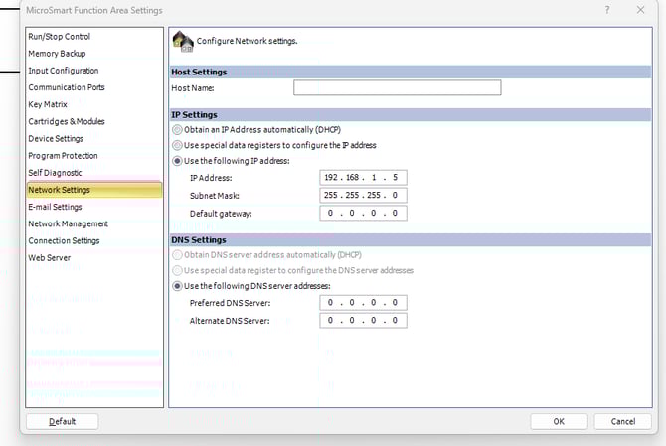Click the IP Settings section header
Screen dimensions: 666x446
point(411,115)
